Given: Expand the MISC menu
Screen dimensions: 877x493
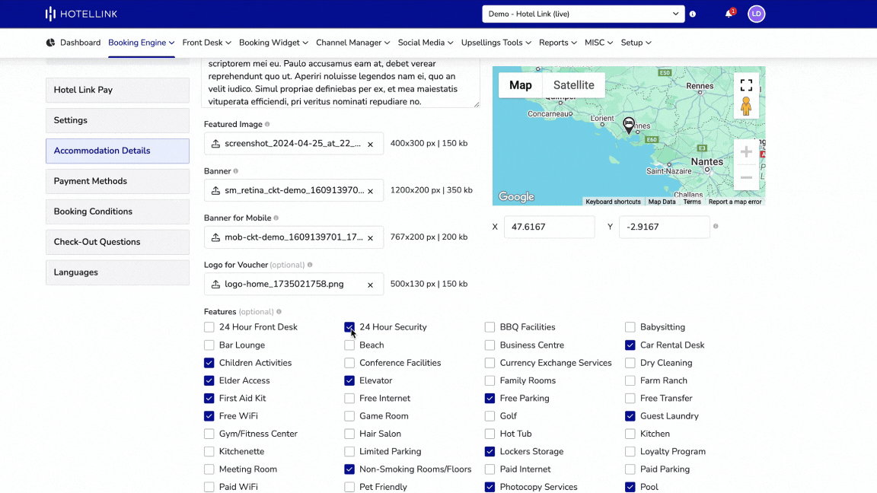Looking at the screenshot, I should [598, 43].
